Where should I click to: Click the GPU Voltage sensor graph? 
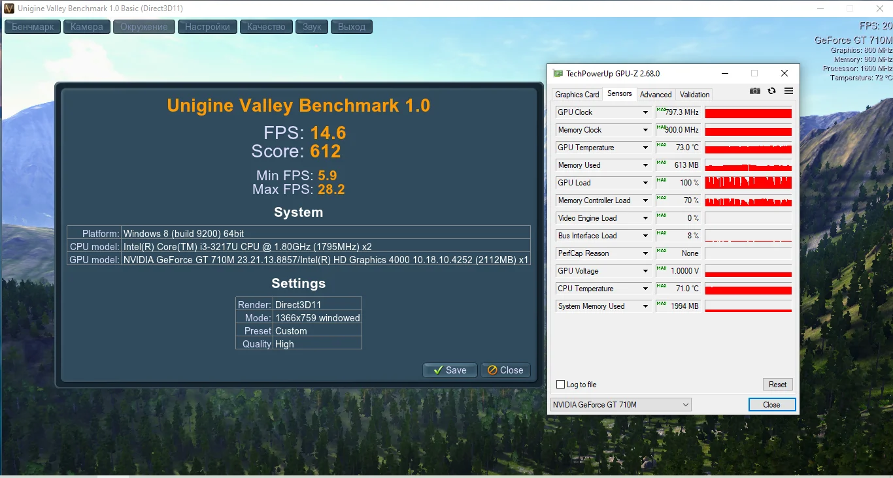[749, 271]
